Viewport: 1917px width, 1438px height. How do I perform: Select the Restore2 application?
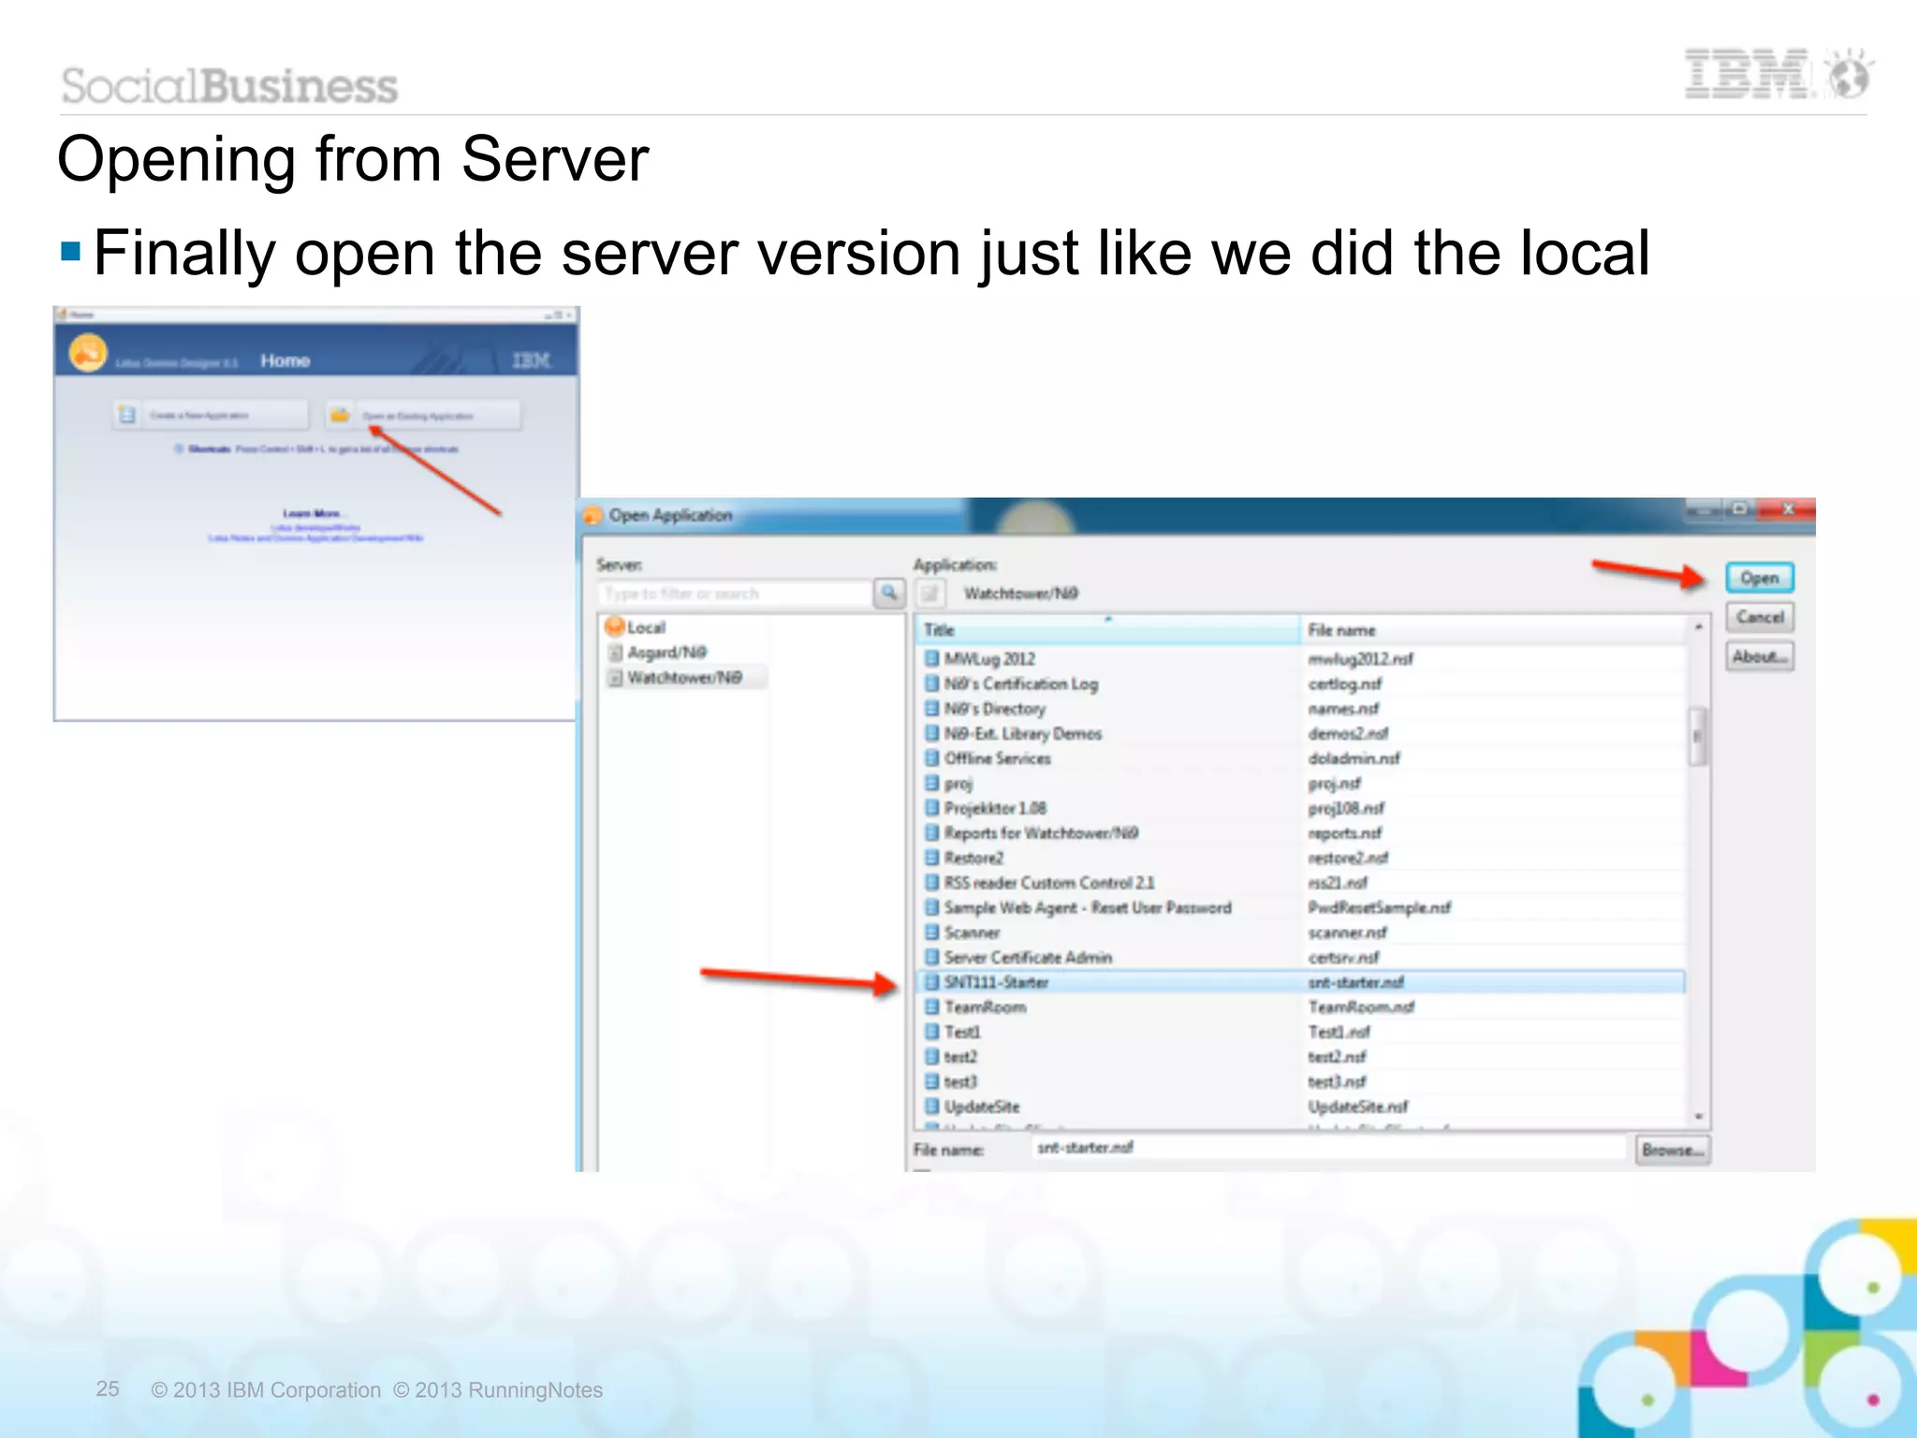(x=1301, y=858)
